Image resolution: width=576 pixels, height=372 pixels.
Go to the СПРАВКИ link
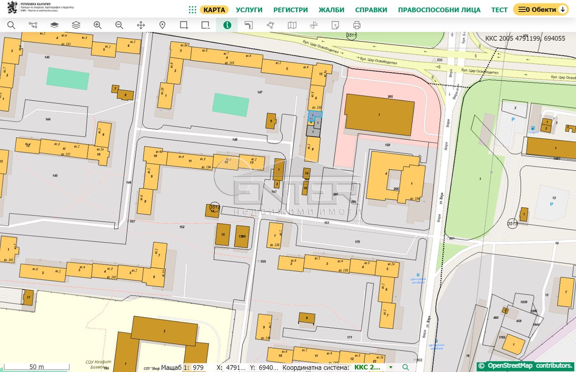pyautogui.click(x=371, y=10)
